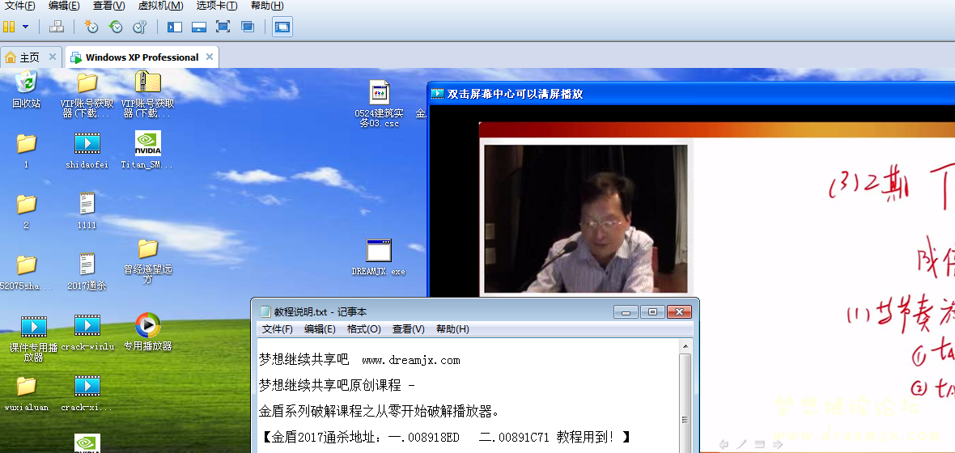955x453 pixels.
Task: Select the 曾经遥望远方 folder icon
Action: click(x=148, y=262)
